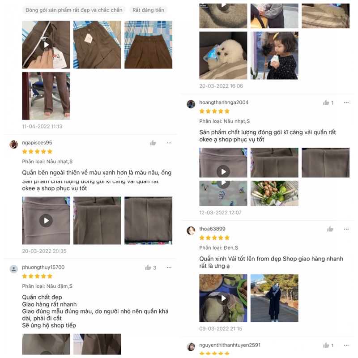The width and height of the screenshot is (358, 358).
Task: Open the username thoa63899 profile
Action: point(212,229)
